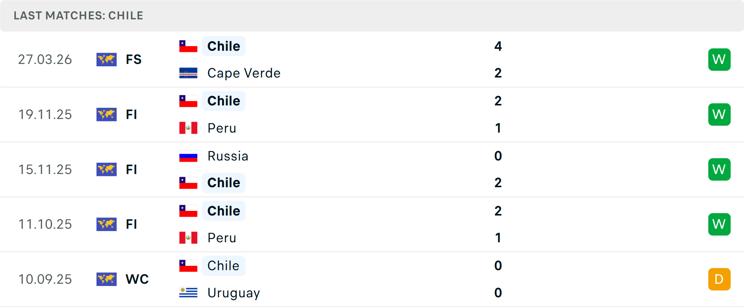
Task: Click the Peru team name in the 11.10.25 match
Action: pyautogui.click(x=222, y=237)
